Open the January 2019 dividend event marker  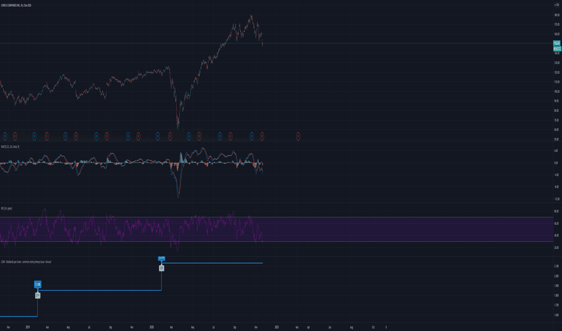click(x=34, y=136)
